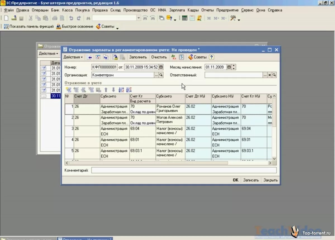Select the 30.11 row in background list
Viewport: 335px width, 240px height.
tap(50, 96)
